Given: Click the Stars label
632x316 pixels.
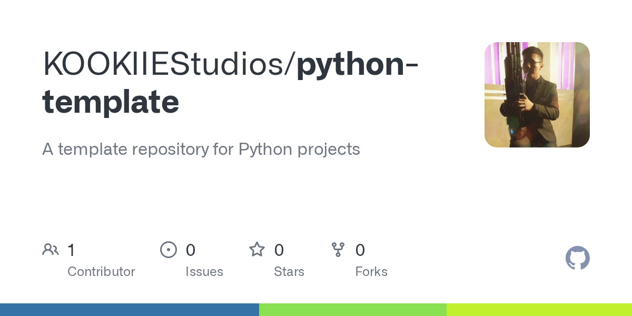Looking at the screenshot, I should tap(289, 272).
